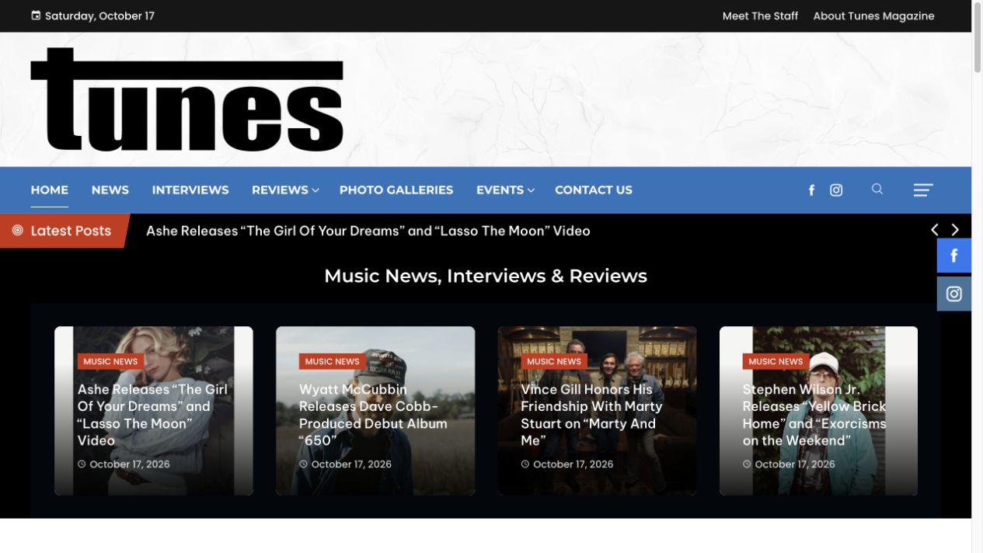The width and height of the screenshot is (983, 553).
Task: Click Music News tag on the Wyatt McCubbin card
Action: pyautogui.click(x=332, y=361)
